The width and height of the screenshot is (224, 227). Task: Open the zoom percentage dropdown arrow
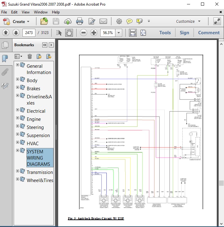119,33
